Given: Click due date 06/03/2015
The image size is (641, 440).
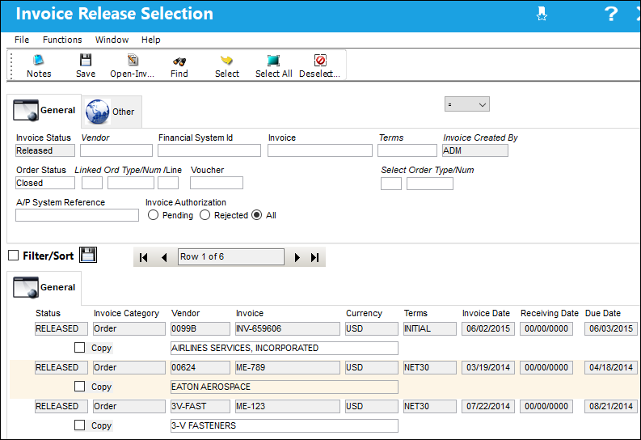Looking at the screenshot, I should (x=611, y=328).
